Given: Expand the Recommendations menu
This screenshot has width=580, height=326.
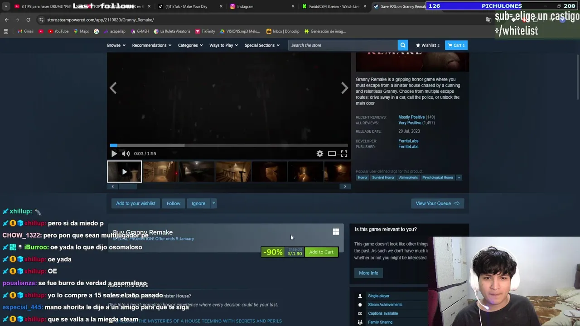Looking at the screenshot, I should pos(152,45).
